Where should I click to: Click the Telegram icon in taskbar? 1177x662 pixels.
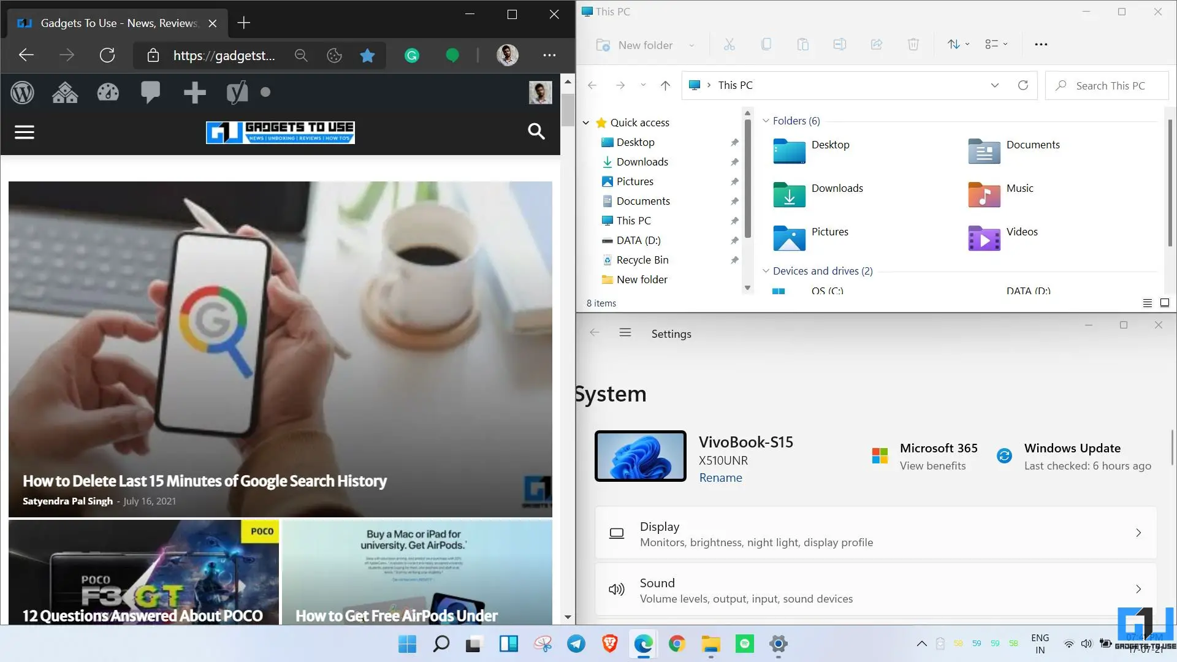pyautogui.click(x=575, y=644)
